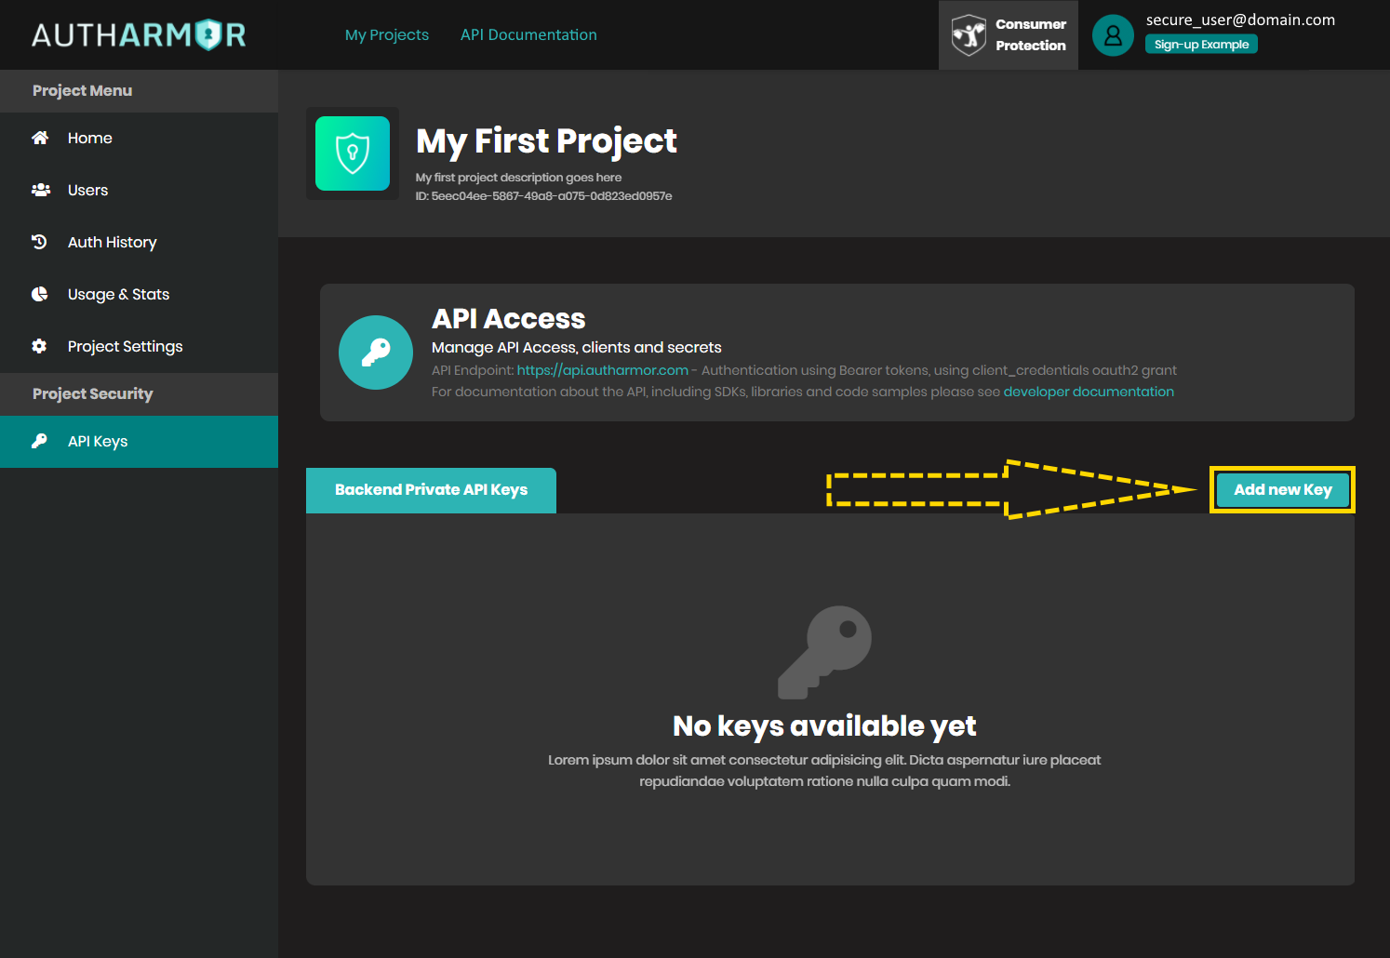Open the Users menu item
Image resolution: width=1390 pixels, height=958 pixels.
(x=139, y=190)
